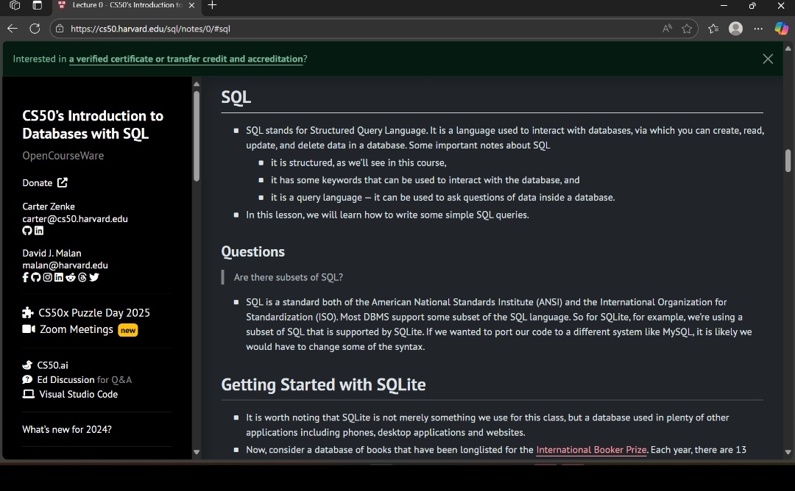This screenshot has height=491, width=795.
Task: Click the Getting Started with SQLite heading
Action: (323, 384)
